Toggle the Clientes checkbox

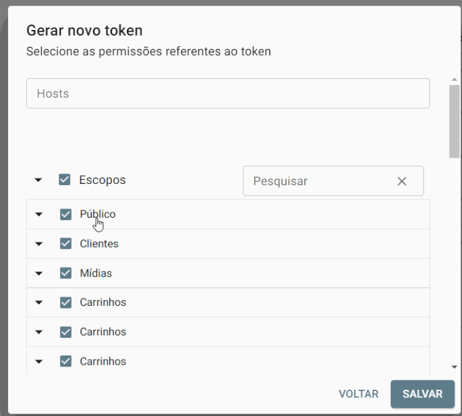pos(66,244)
